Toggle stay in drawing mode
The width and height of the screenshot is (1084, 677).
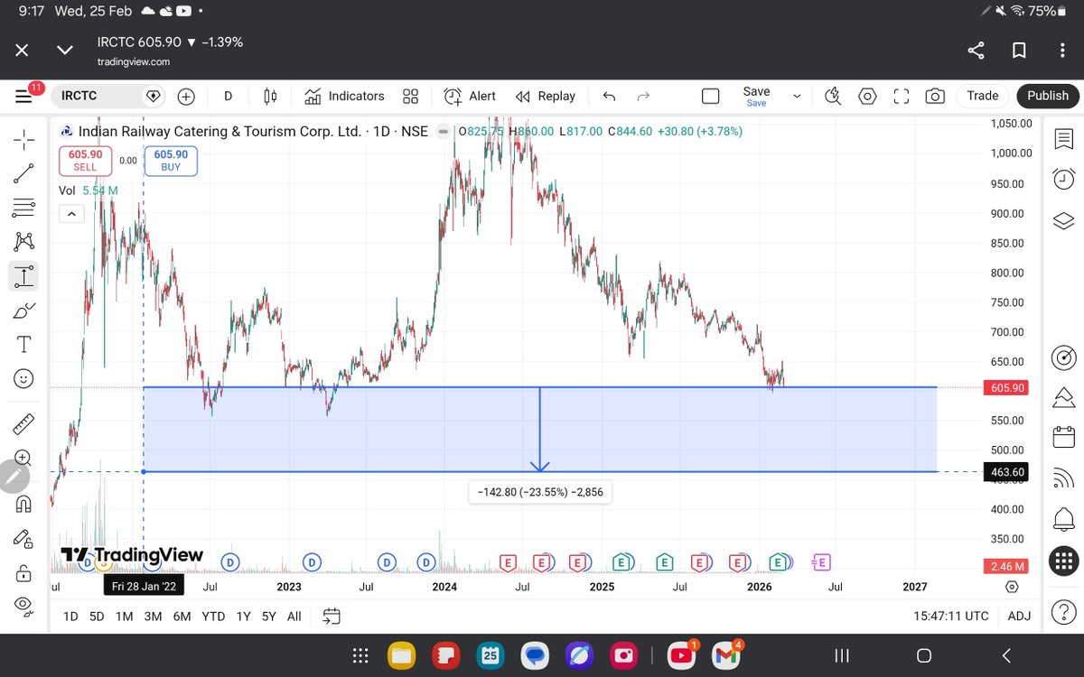[x=23, y=538]
